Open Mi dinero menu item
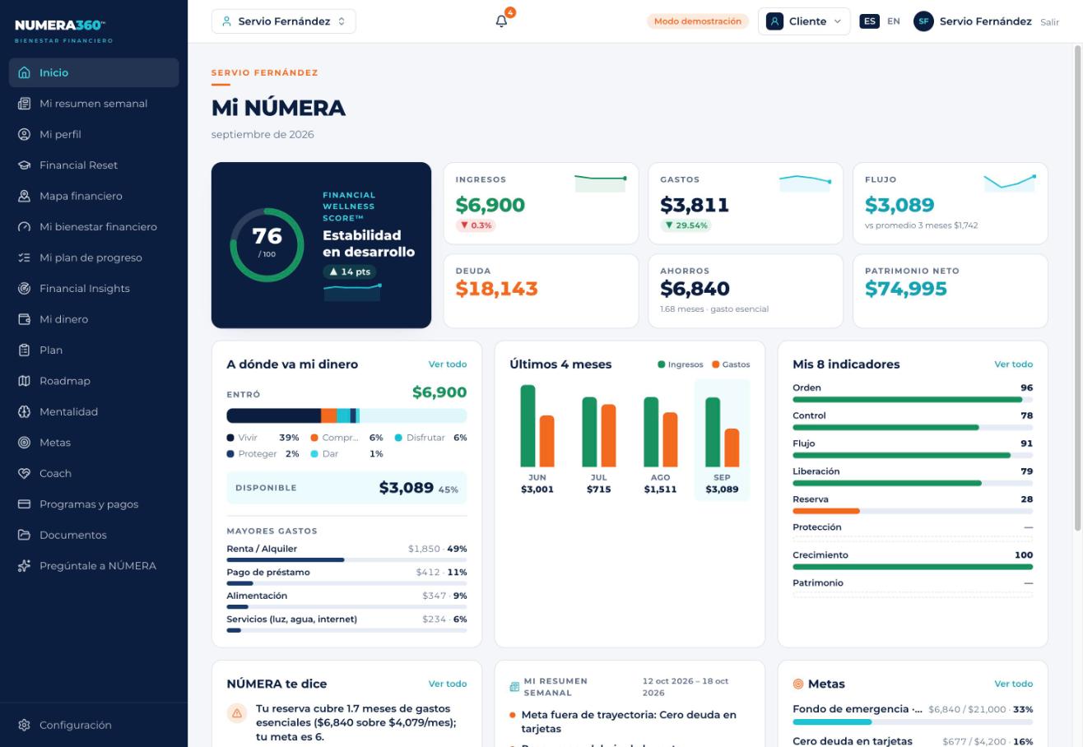This screenshot has height=747, width=1083. click(x=94, y=319)
